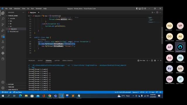The image size is (187, 105).
Task: Kill terminal with trash icon
Action: 155,61
